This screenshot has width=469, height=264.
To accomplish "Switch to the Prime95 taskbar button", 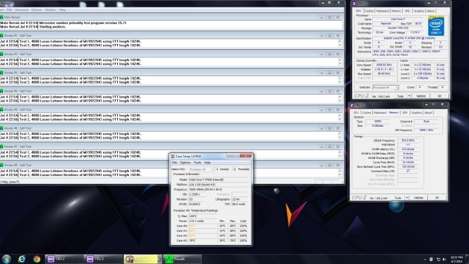I will (x=182, y=259).
